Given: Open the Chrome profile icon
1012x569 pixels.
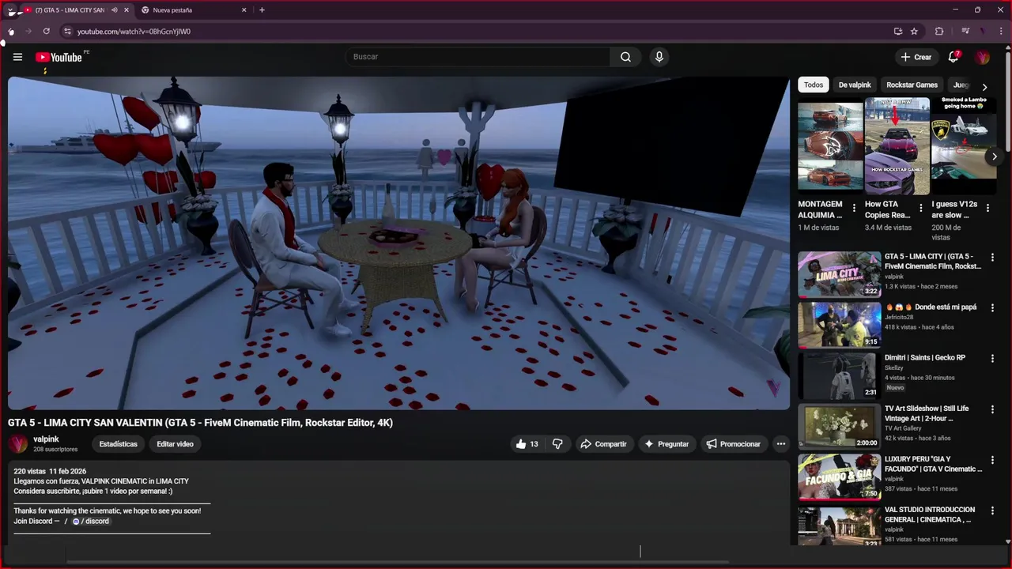Looking at the screenshot, I should point(983,32).
